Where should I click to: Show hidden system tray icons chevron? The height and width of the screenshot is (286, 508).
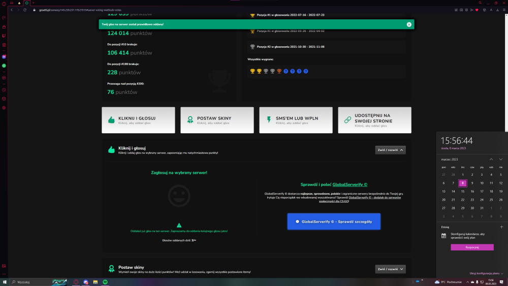tap(467, 282)
